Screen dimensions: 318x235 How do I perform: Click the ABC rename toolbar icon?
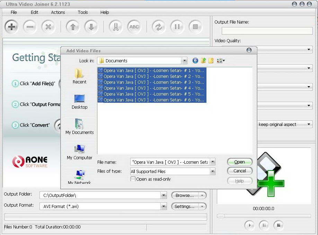(134, 27)
